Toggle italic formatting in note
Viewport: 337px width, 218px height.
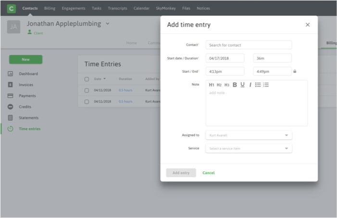(250, 85)
